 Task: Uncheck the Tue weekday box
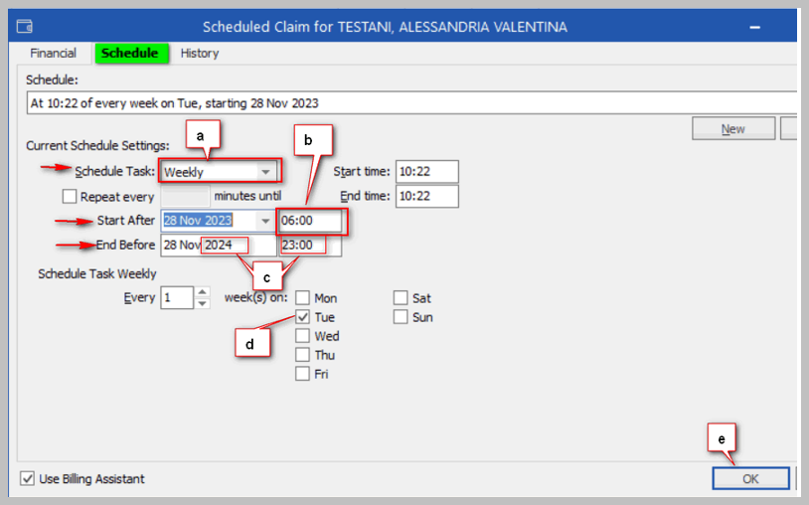click(x=303, y=317)
